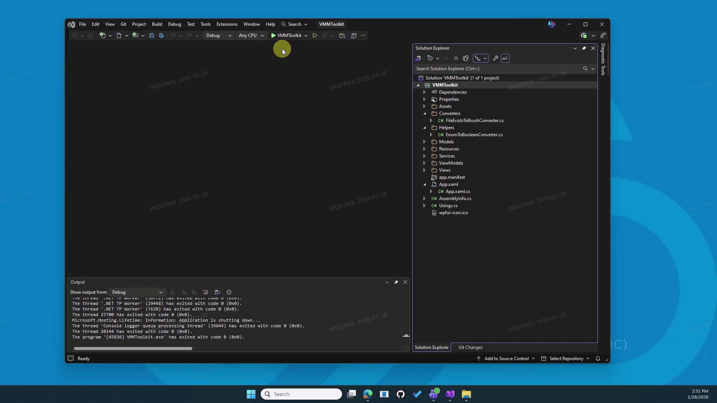Open the Build menu
The height and width of the screenshot is (403, 717).
point(157,24)
